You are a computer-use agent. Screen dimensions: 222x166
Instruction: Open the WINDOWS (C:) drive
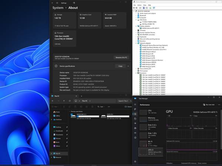point(83,116)
